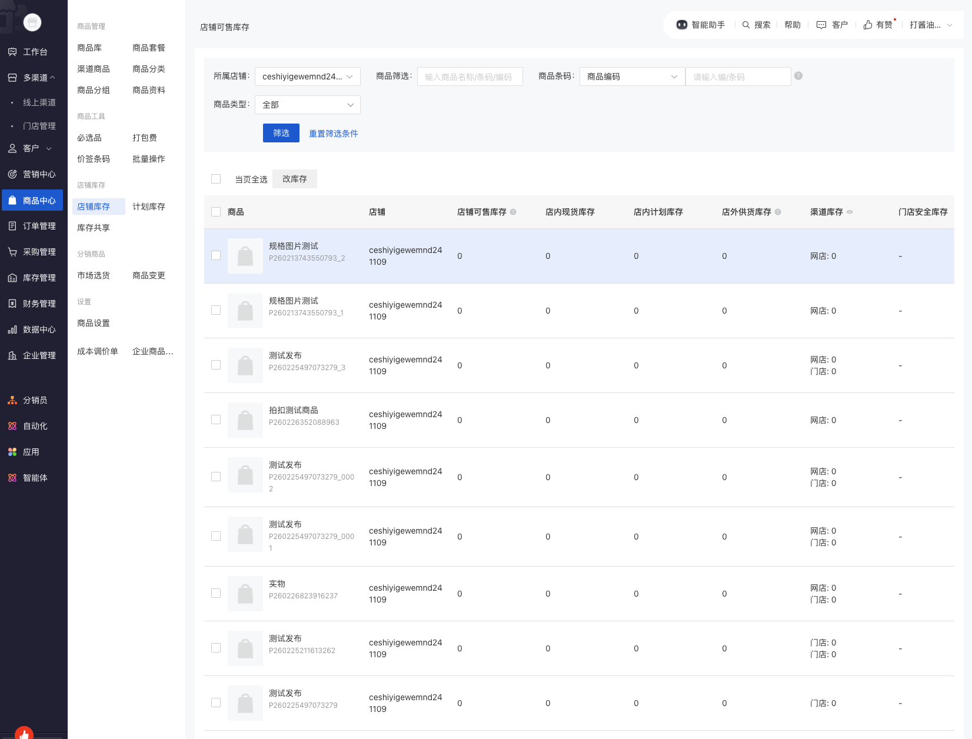Click the 智能助手 robot icon
The height and width of the screenshot is (739, 972).
pyautogui.click(x=681, y=25)
